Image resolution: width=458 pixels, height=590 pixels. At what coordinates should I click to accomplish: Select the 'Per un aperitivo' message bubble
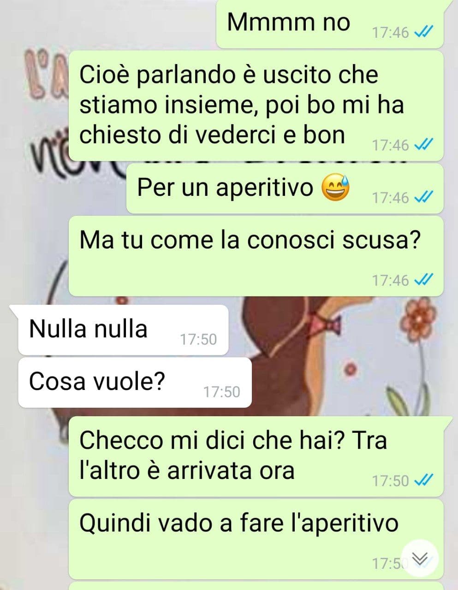285,189
